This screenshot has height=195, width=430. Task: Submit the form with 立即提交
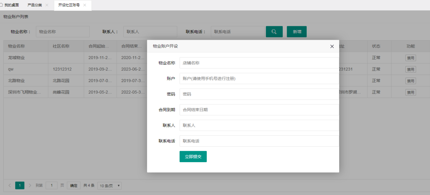(193, 157)
